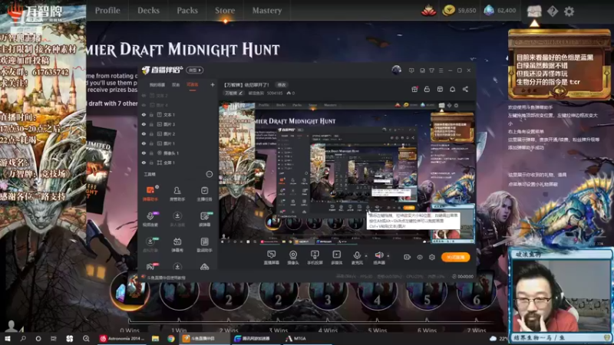Show the hidden 图片 4 source

144,105
